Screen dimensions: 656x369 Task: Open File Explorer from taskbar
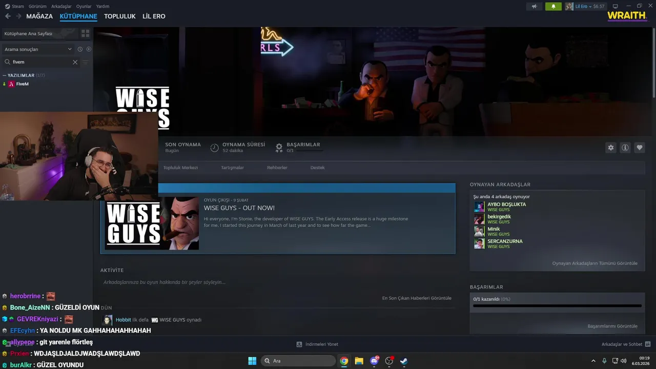359,361
